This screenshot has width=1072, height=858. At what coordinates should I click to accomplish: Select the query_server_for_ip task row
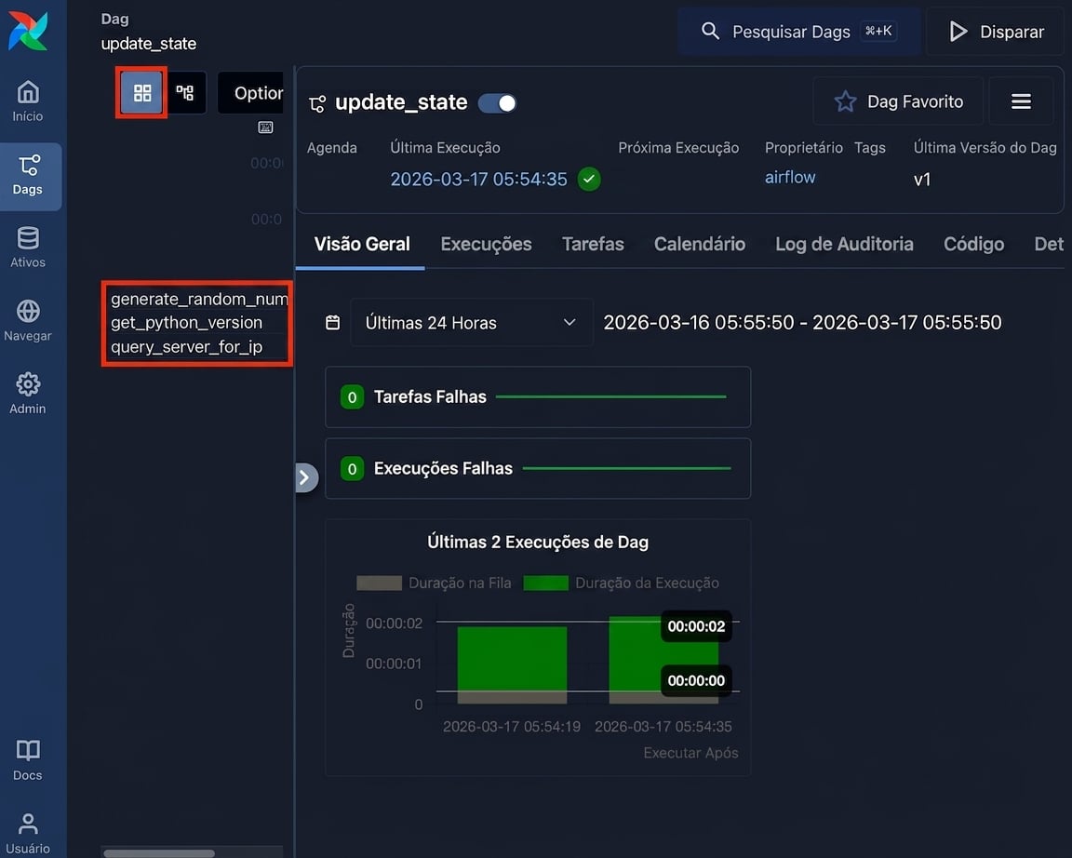(186, 346)
